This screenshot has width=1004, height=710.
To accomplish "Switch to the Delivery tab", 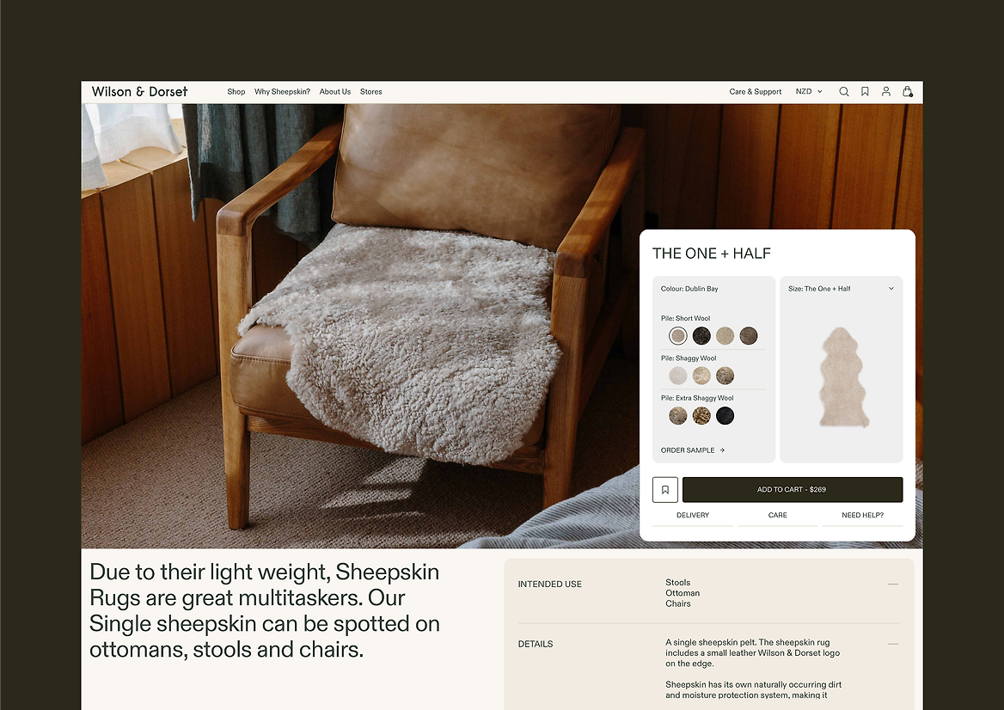I will point(693,516).
